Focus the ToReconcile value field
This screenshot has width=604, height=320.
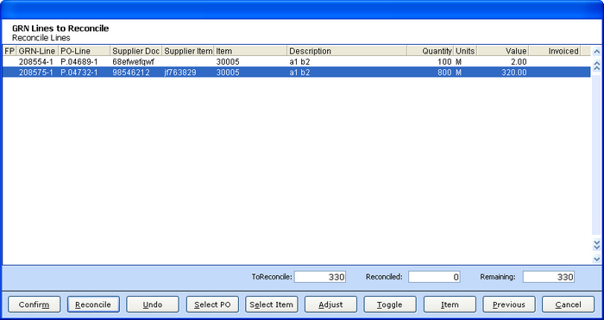pyautogui.click(x=320, y=277)
